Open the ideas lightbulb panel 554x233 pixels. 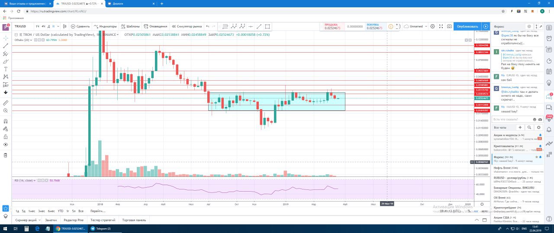pyautogui.click(x=549, y=83)
